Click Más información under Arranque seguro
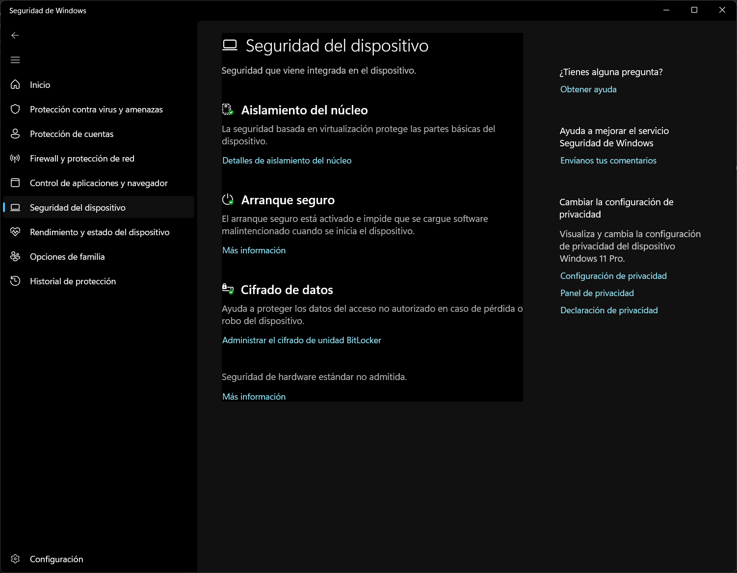Viewport: 737px width, 573px height. pos(254,250)
